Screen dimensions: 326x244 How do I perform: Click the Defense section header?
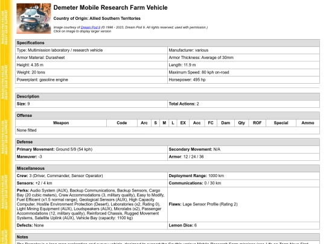tap(167, 142)
